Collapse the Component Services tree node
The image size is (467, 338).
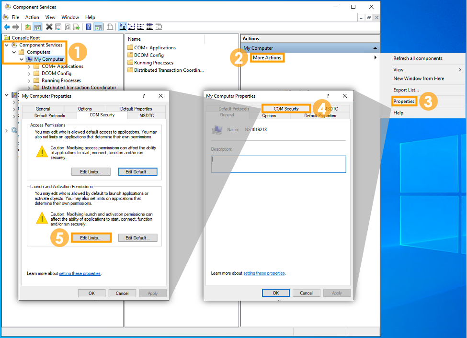click(x=7, y=45)
